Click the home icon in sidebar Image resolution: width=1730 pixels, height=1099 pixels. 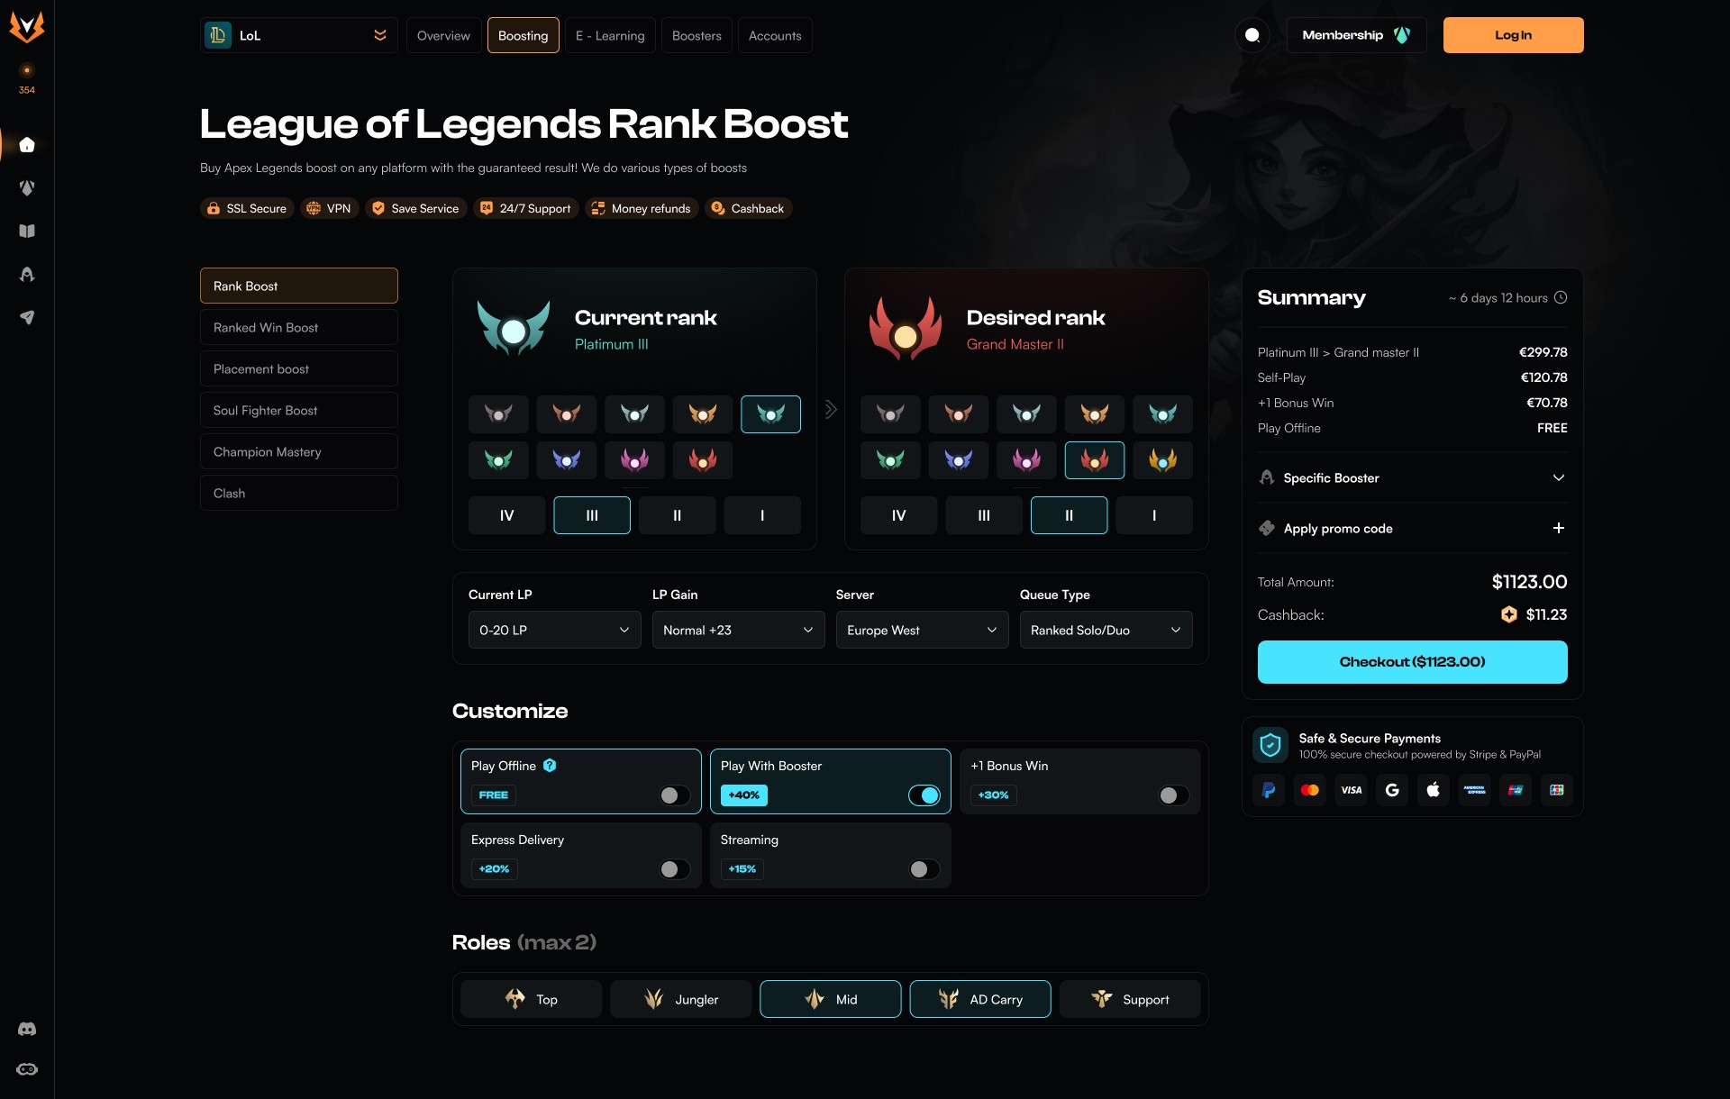27,144
